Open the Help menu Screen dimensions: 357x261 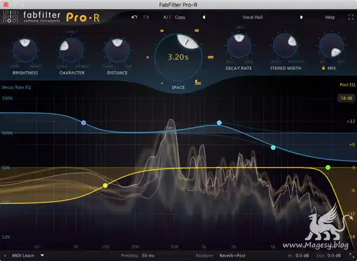point(330,17)
